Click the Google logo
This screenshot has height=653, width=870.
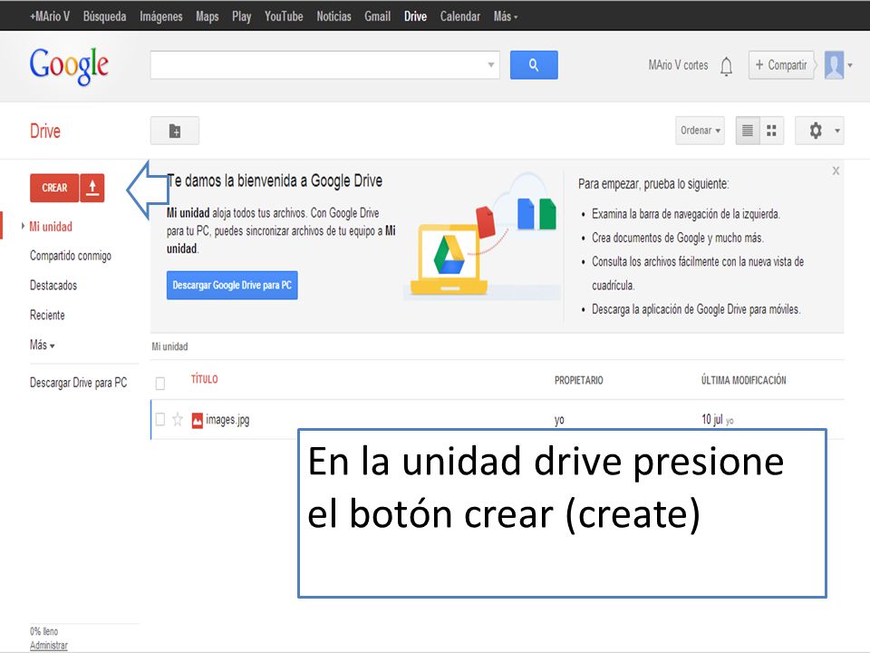click(69, 66)
